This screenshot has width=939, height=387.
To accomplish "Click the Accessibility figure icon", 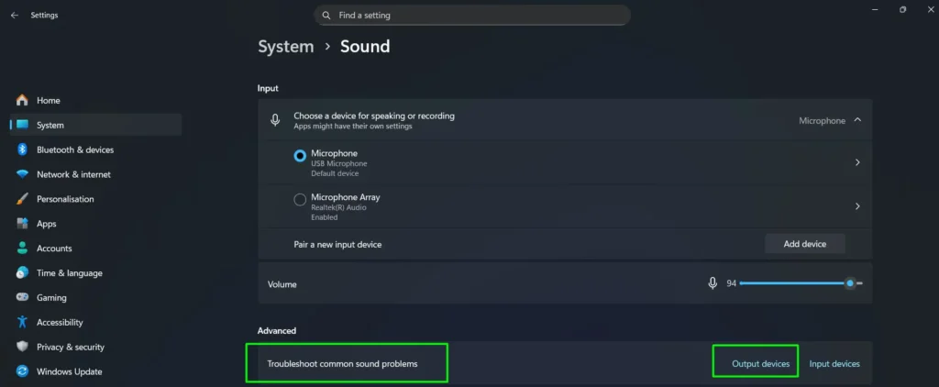I will point(22,322).
